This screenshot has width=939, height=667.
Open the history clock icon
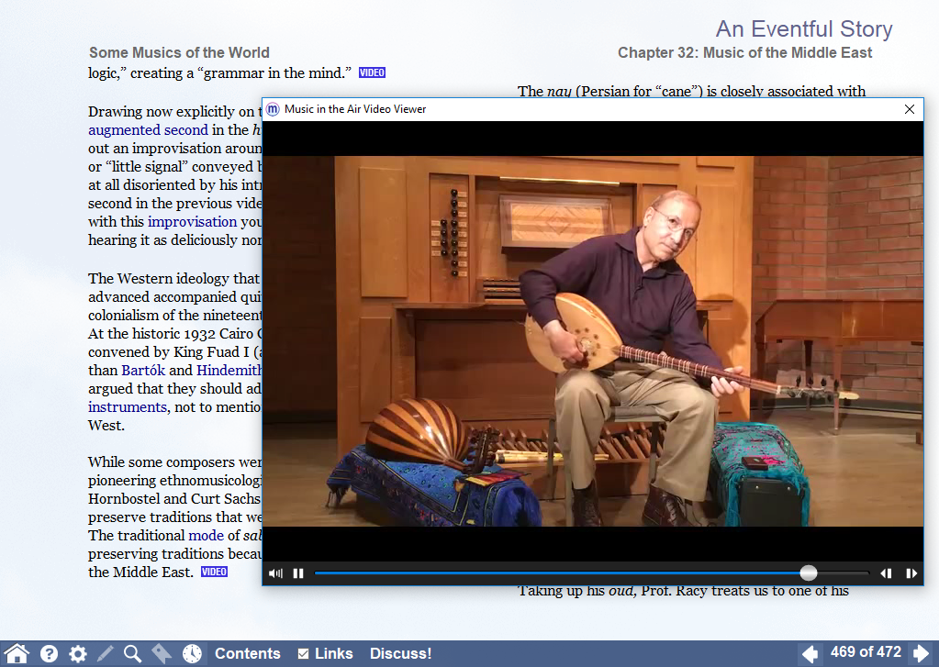(x=192, y=653)
